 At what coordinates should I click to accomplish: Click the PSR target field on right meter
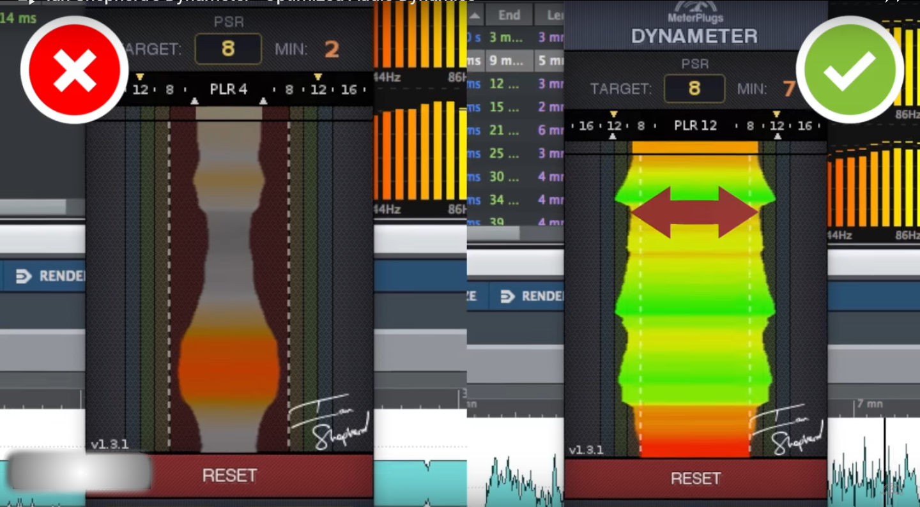[694, 89]
